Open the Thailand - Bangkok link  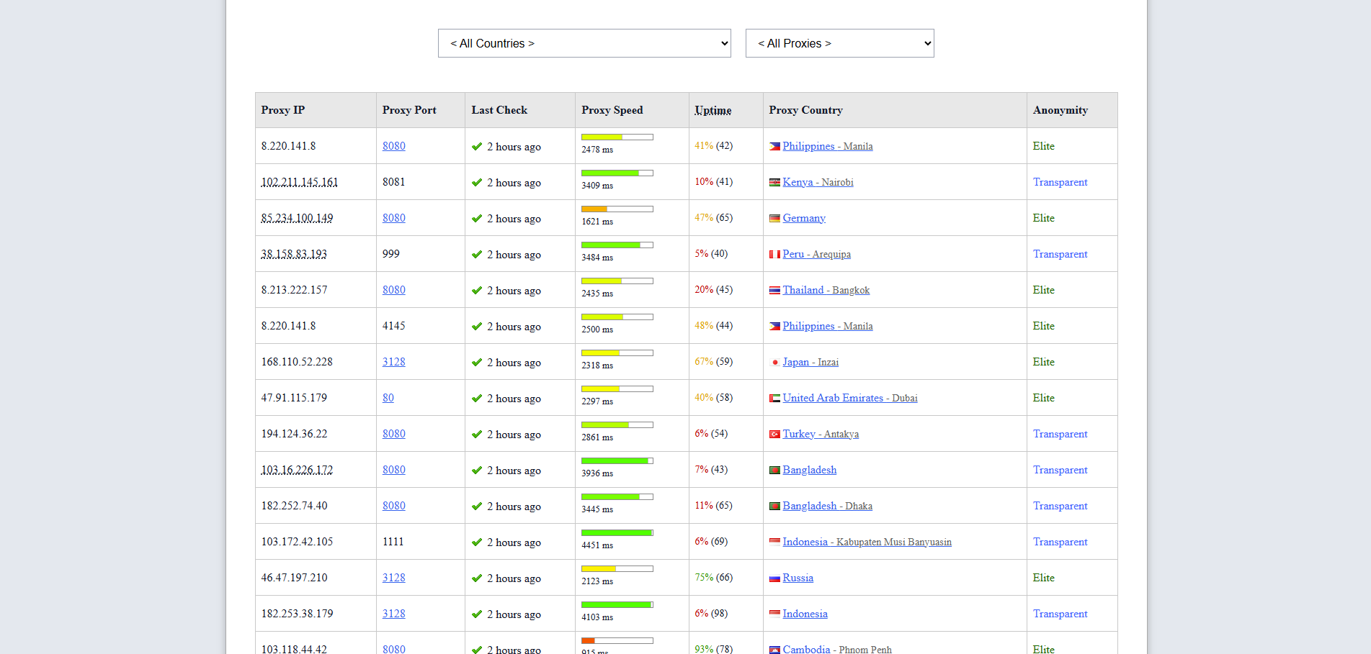click(x=826, y=290)
